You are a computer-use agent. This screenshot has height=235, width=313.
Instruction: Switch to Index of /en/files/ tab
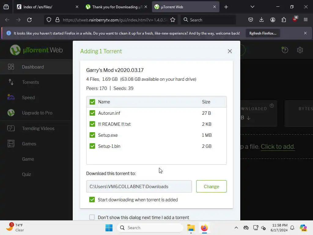tap(47, 7)
